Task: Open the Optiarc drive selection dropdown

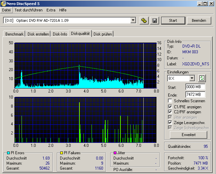Action: click(133, 20)
